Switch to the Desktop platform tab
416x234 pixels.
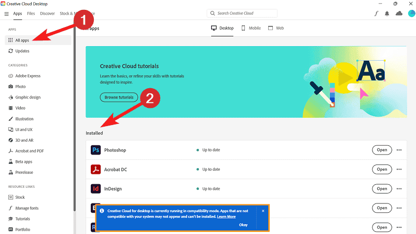[x=223, y=28]
